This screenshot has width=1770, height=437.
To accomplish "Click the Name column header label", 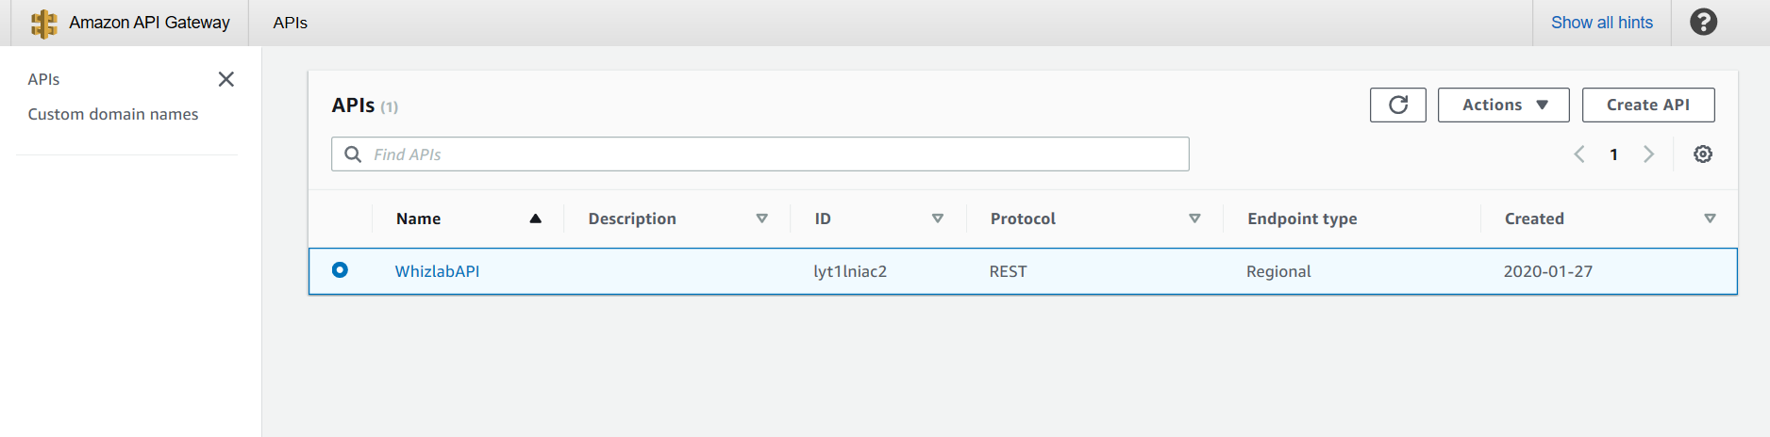I will pos(419,218).
